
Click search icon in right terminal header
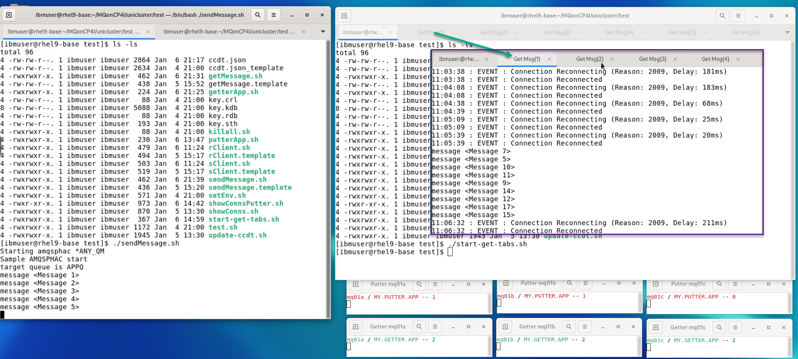722,16
